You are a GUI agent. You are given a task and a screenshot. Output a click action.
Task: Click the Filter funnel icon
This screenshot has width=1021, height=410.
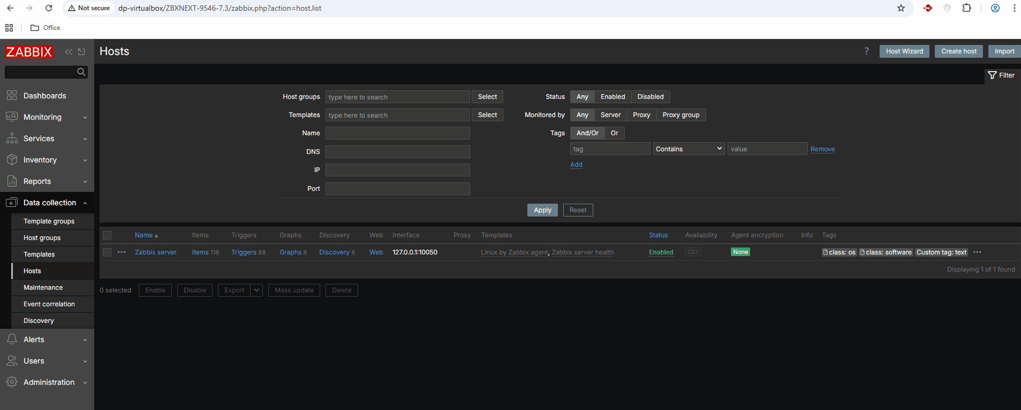[992, 75]
